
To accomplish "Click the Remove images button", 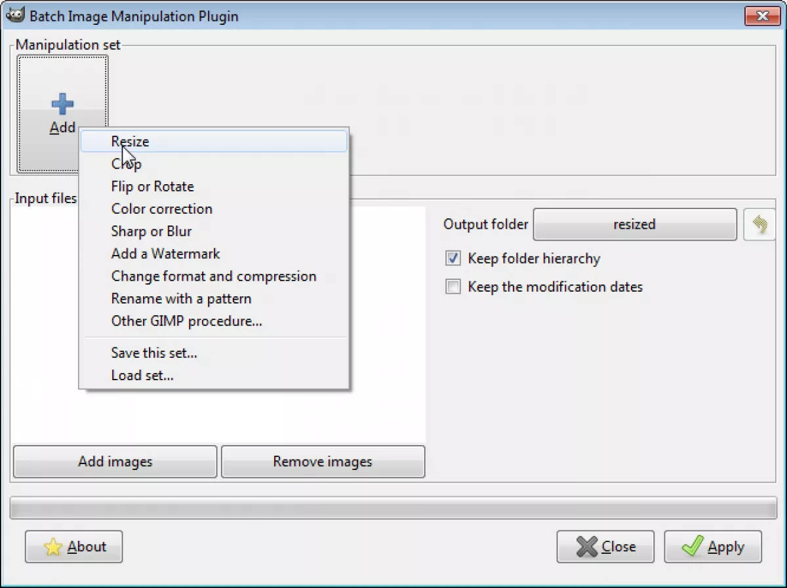I will 323,461.
